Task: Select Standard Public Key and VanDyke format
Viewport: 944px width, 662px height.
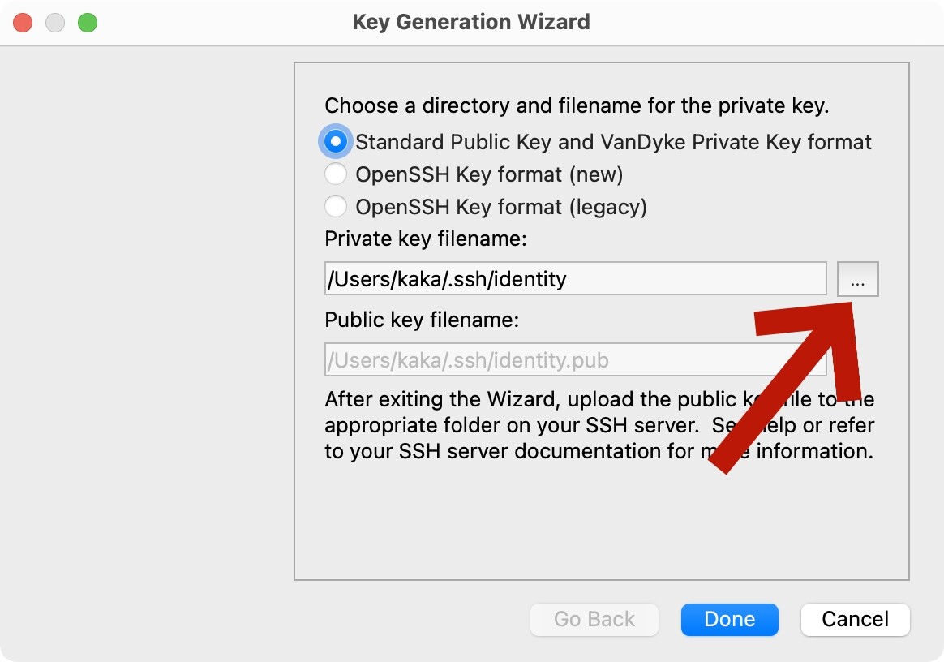Action: pos(336,142)
